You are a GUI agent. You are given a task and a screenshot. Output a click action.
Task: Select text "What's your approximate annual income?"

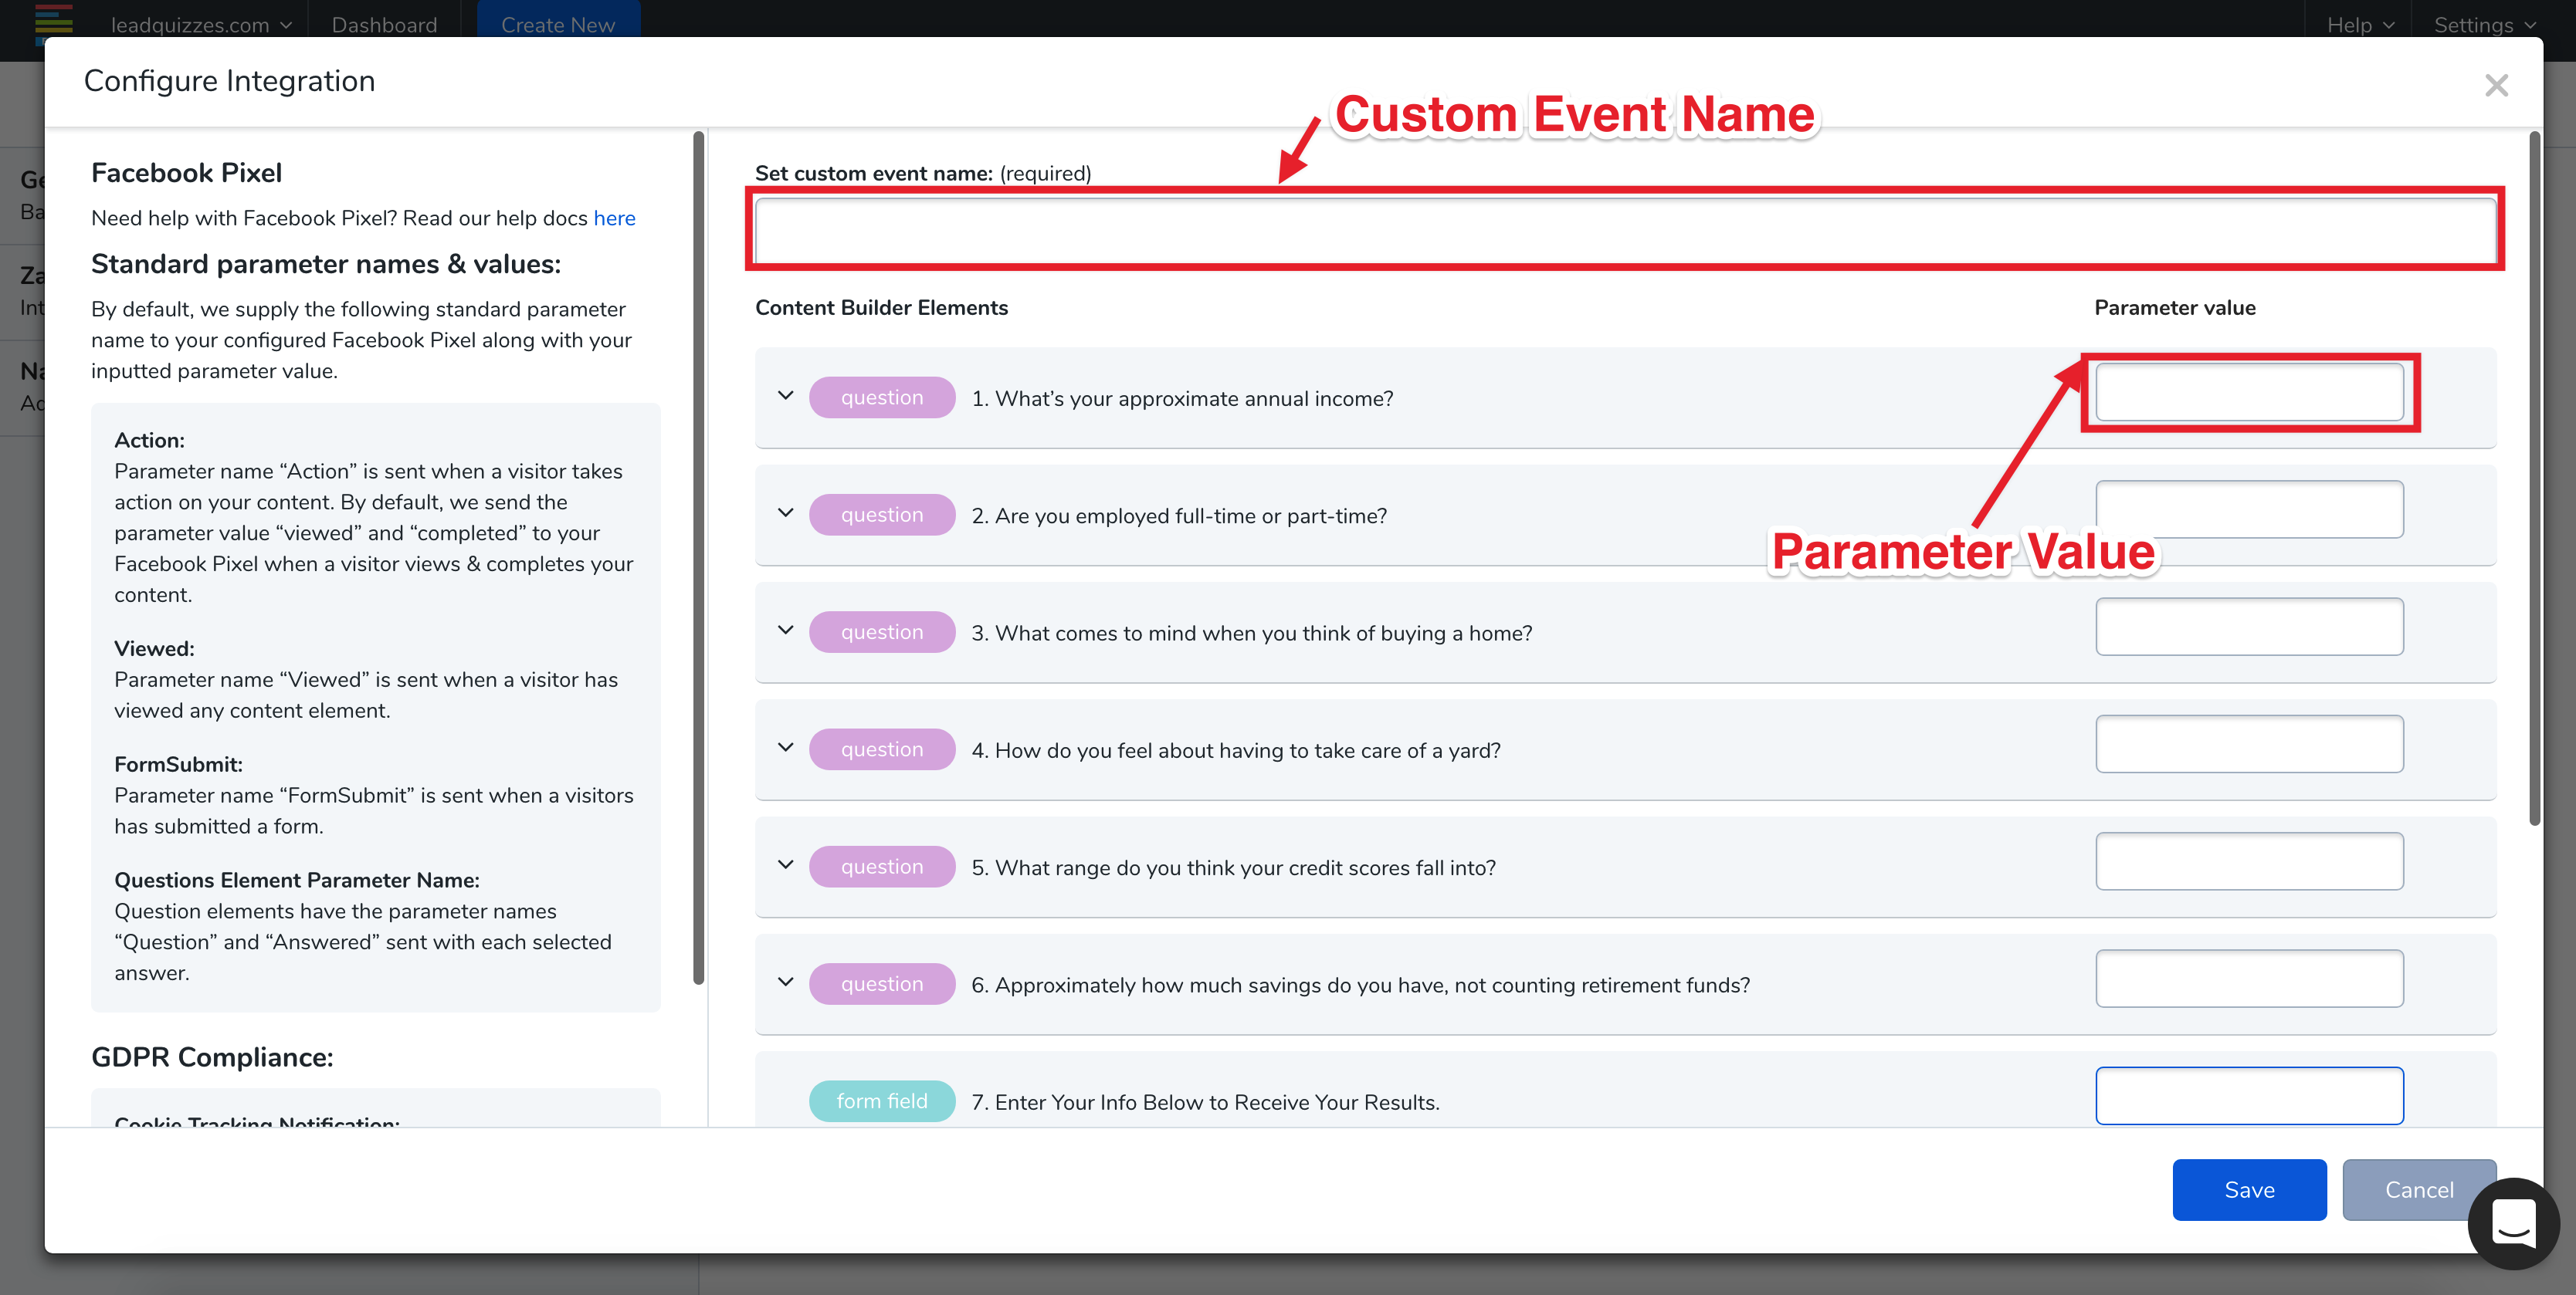[x=1194, y=399]
